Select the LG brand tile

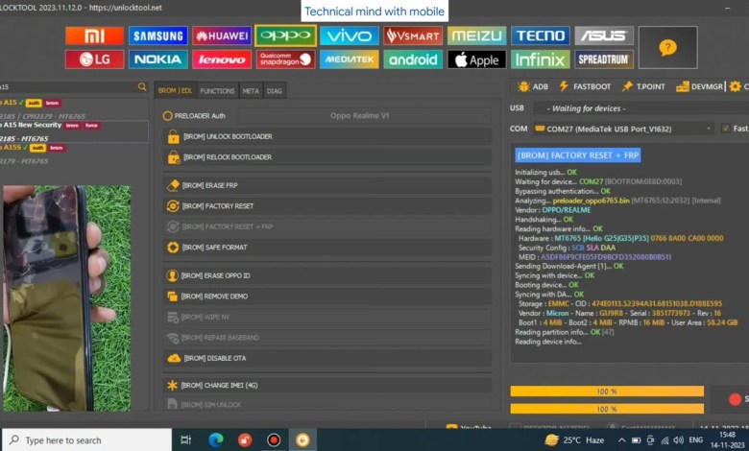(94, 59)
